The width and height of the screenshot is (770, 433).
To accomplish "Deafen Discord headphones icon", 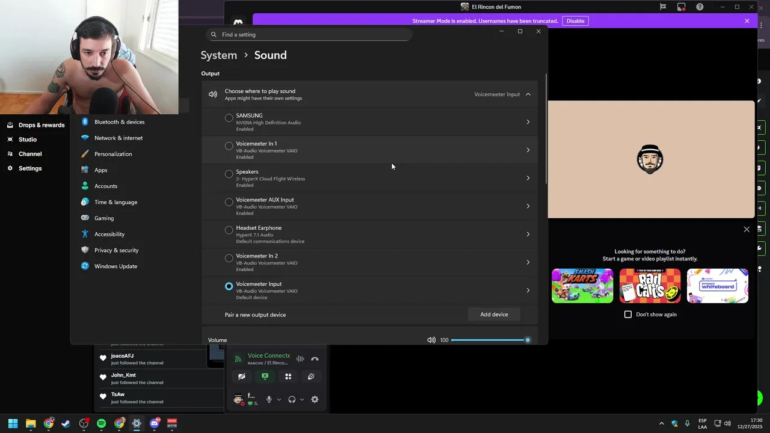I will 292,399.
